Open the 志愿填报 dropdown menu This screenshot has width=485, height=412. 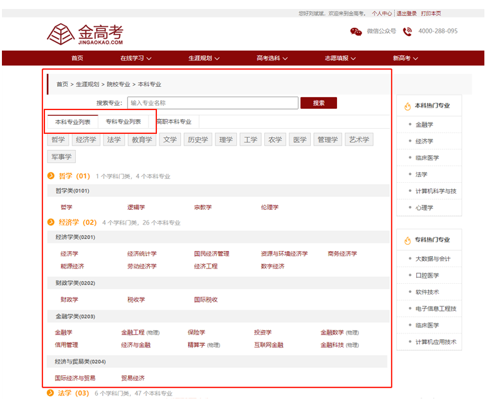[340, 58]
